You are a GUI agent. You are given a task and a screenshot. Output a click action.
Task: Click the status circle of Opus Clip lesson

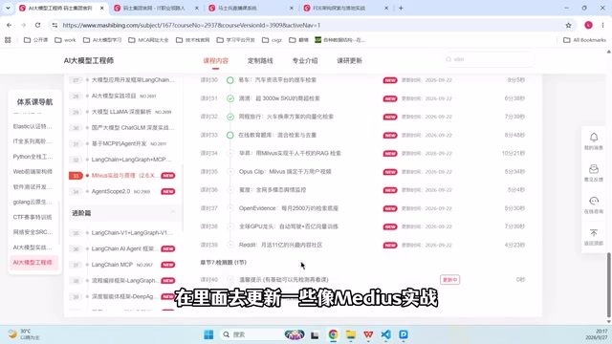click(x=230, y=172)
